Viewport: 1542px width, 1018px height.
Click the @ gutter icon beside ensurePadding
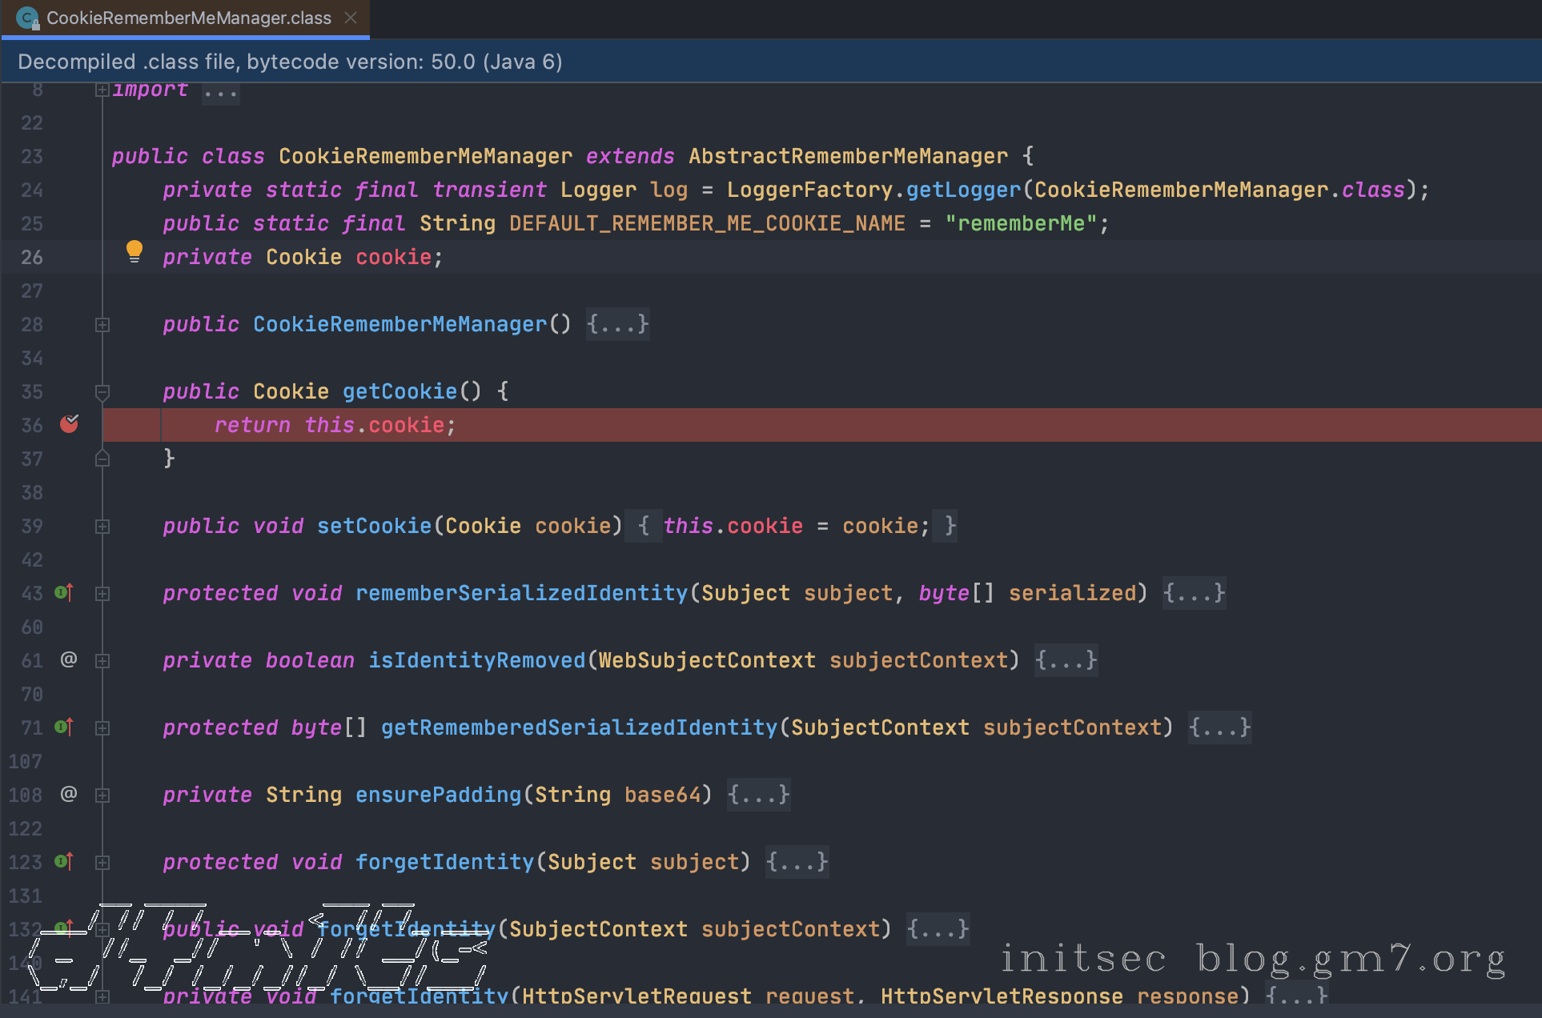[69, 794]
